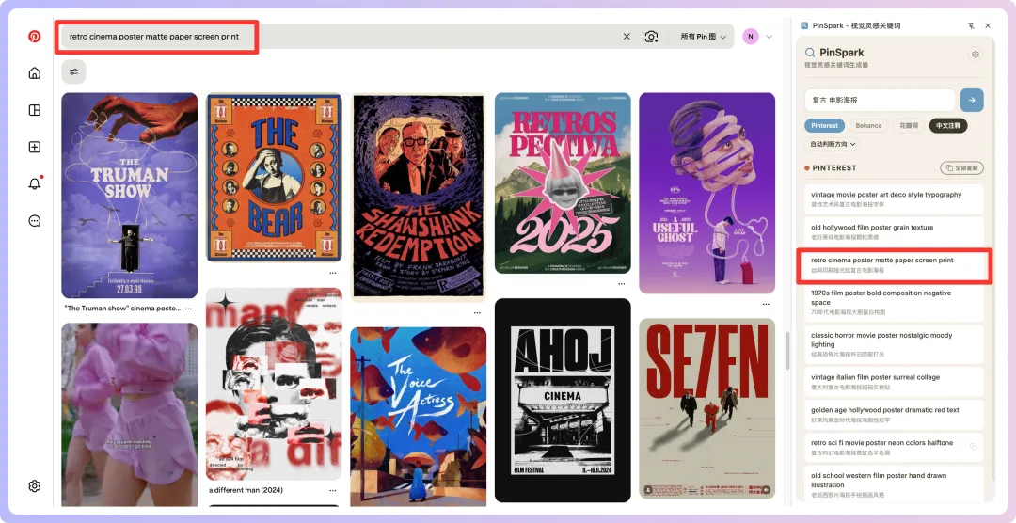Open the boards layout icon in sidebar
1016x523 pixels.
coord(35,110)
